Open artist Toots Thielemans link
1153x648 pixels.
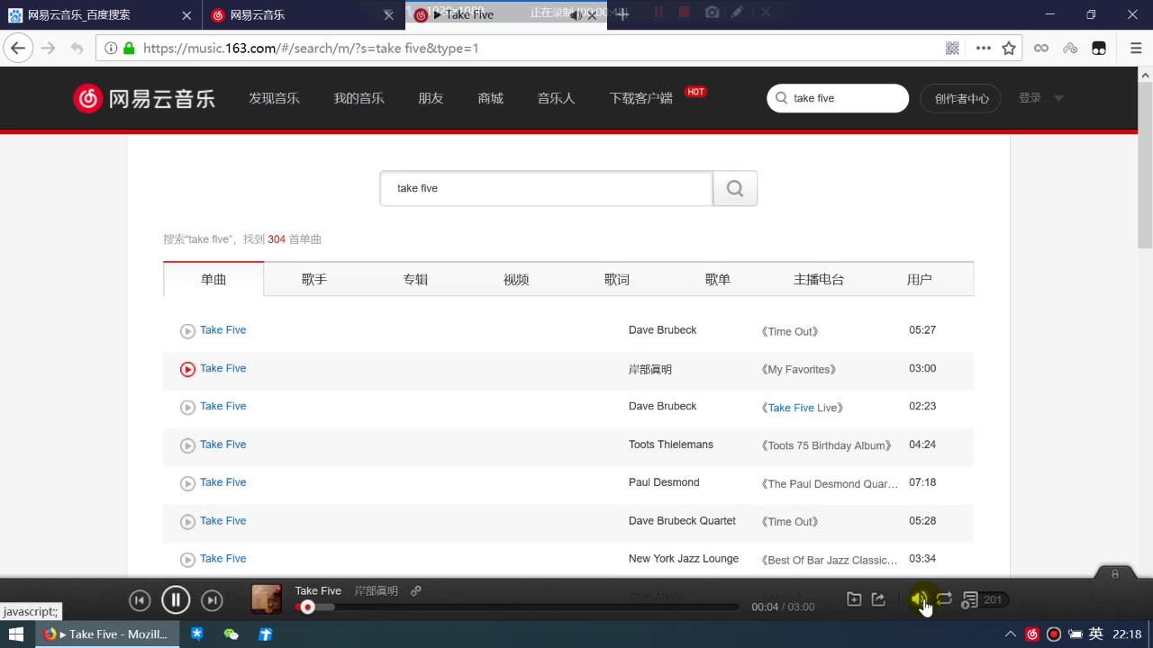[x=671, y=445]
